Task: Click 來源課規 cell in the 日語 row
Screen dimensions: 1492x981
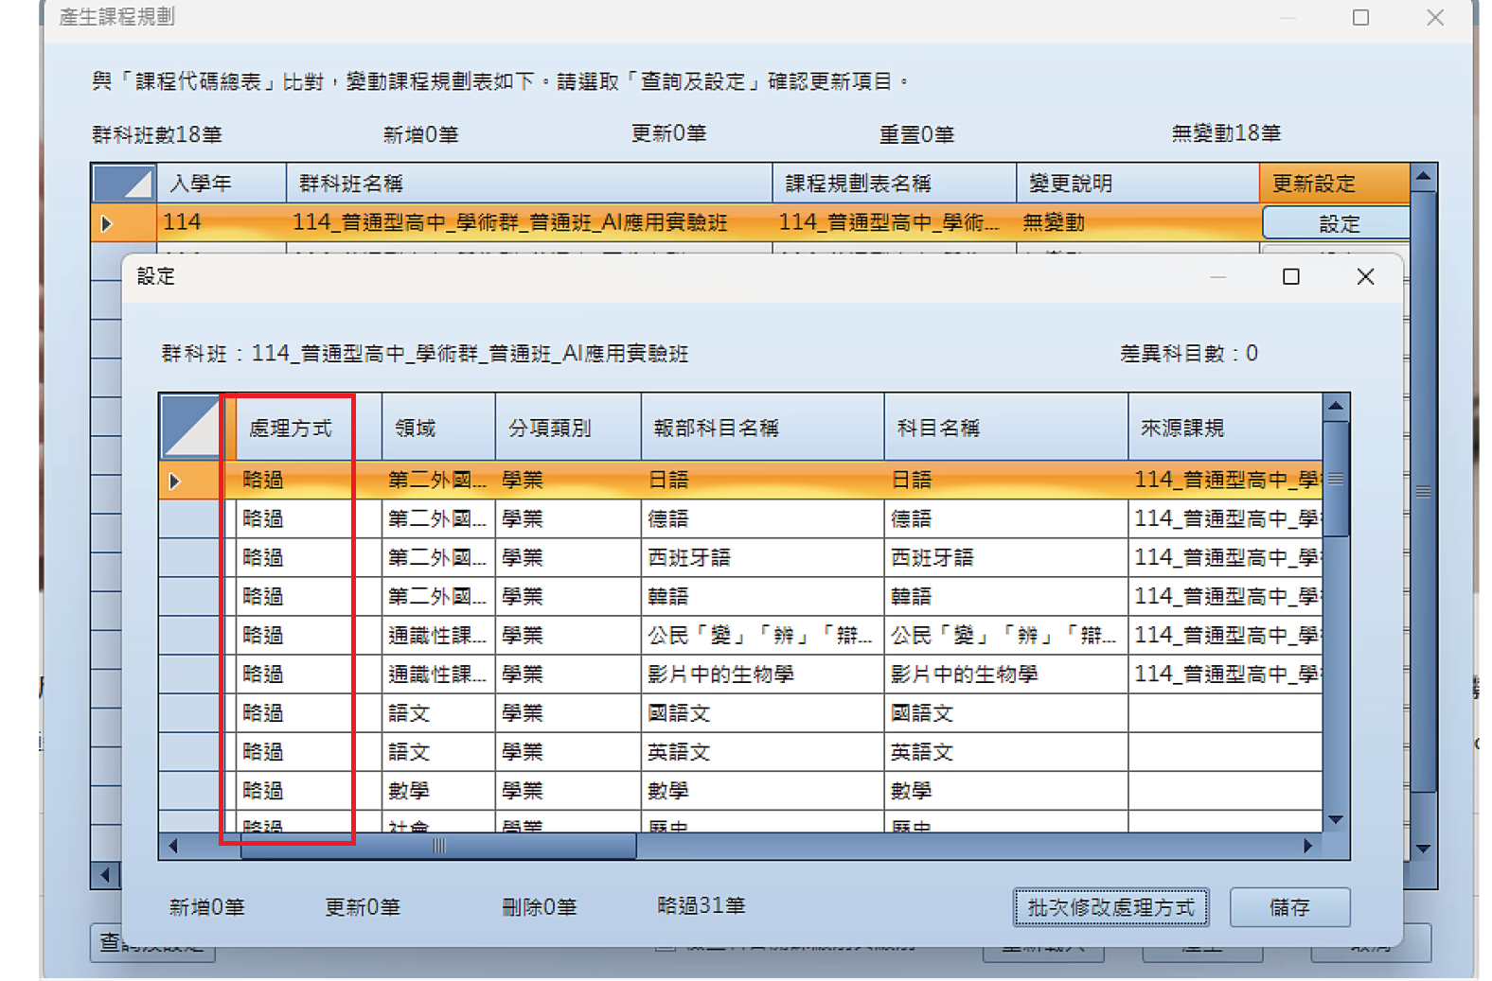Action: [x=1225, y=480]
